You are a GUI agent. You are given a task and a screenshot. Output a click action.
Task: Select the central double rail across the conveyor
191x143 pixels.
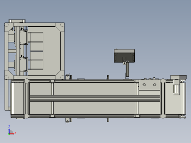(x=95, y=99)
